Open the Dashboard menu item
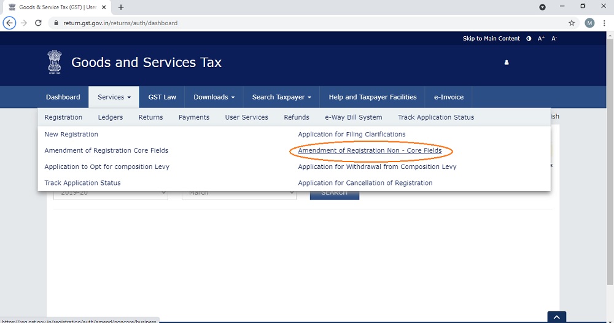The height and width of the screenshot is (323, 614). [63, 97]
